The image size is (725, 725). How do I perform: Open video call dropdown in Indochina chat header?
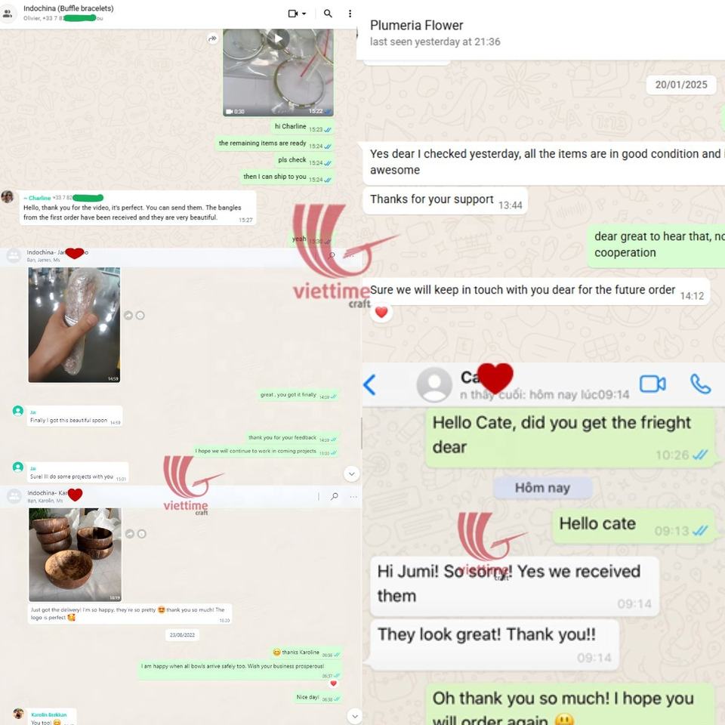297,14
